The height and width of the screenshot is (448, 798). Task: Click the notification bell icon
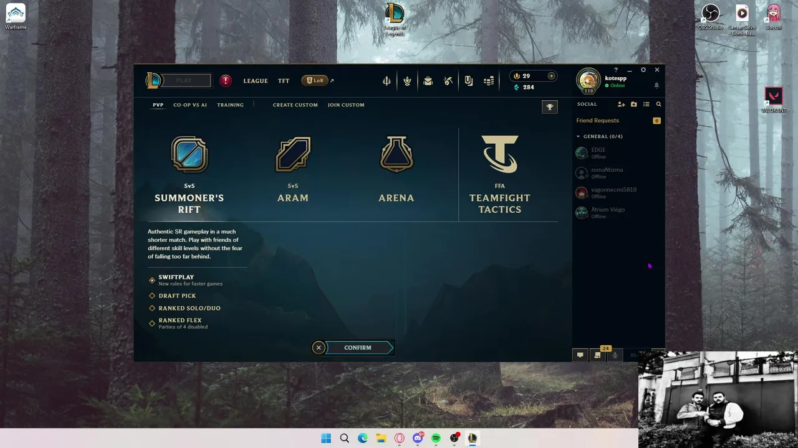[656, 86]
